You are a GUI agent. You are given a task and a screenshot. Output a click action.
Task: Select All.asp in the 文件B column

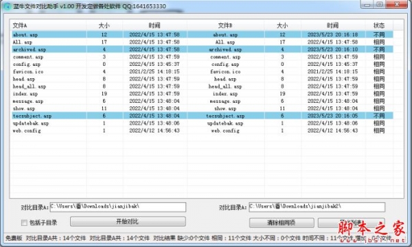click(225, 42)
